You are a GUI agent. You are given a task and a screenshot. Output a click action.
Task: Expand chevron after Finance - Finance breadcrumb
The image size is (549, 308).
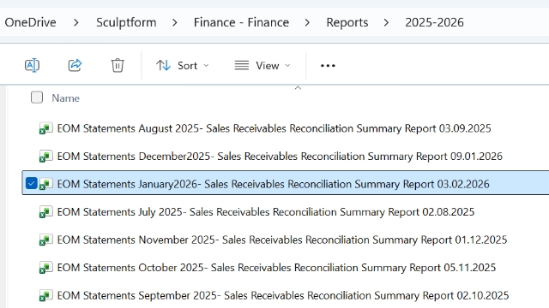[307, 23]
